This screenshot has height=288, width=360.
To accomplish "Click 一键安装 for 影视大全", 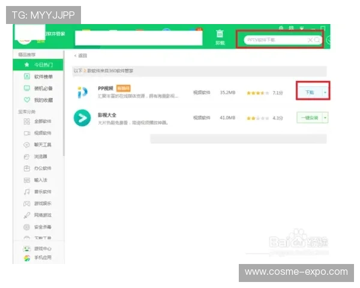I will [x=310, y=118].
